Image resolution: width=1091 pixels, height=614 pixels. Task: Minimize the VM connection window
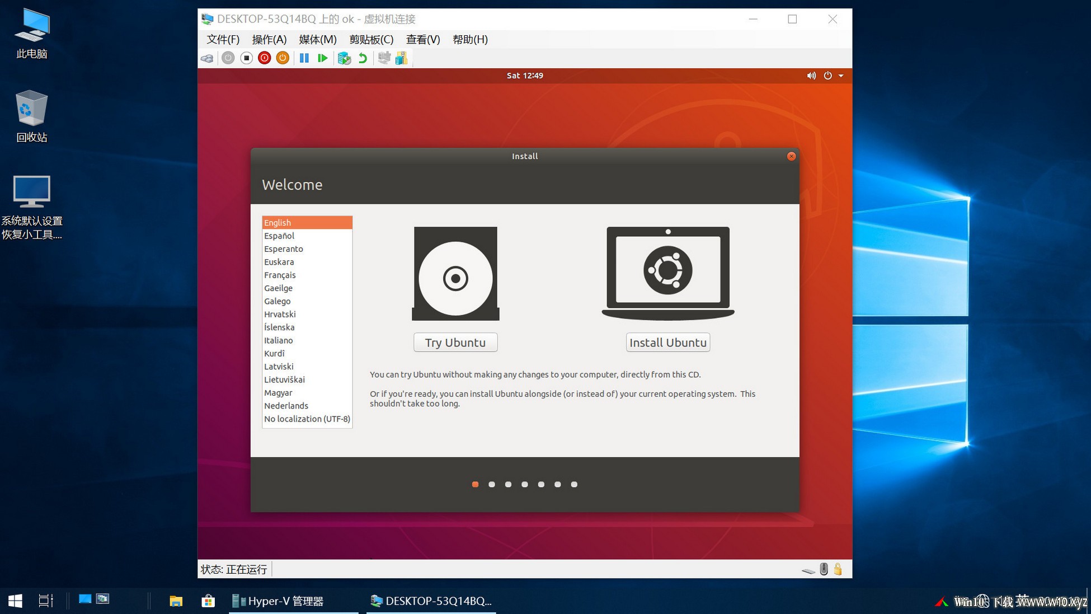coord(753,19)
